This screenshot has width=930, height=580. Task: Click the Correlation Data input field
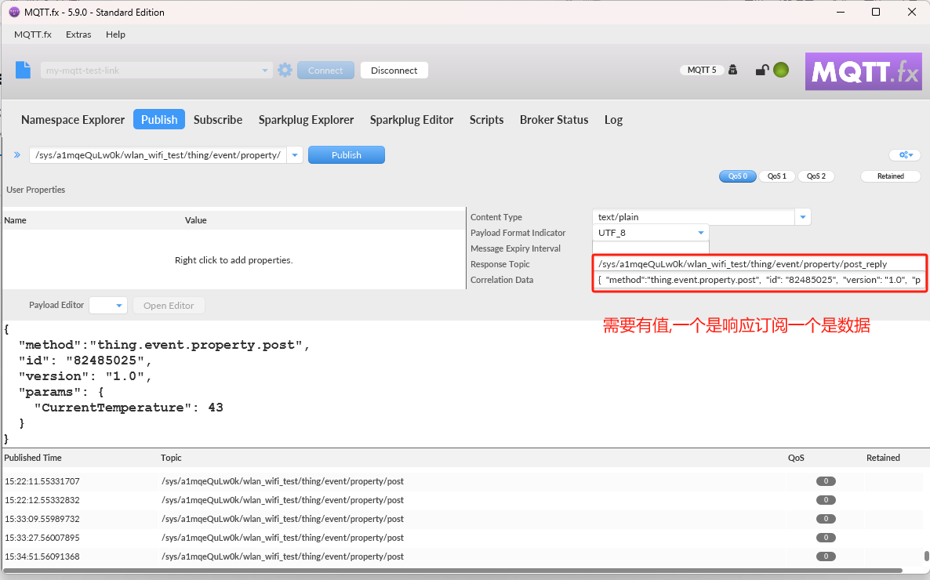click(x=759, y=280)
